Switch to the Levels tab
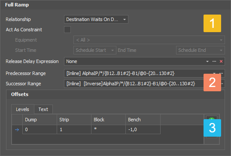The width and height of the screenshot is (231, 156). point(23,109)
